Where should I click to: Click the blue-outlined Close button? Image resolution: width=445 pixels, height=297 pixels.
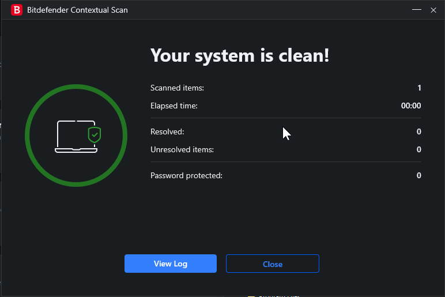[273, 264]
